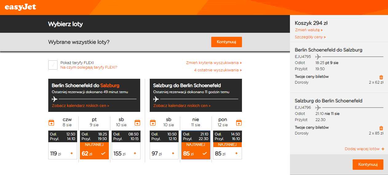This screenshot has width=388, height=175.
Task: Select the pon 12 sie date header
Action: click(223, 122)
